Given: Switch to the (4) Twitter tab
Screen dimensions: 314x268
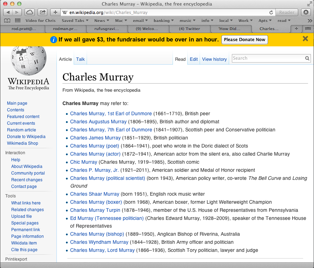Looking at the screenshot, I should pos(189,29).
